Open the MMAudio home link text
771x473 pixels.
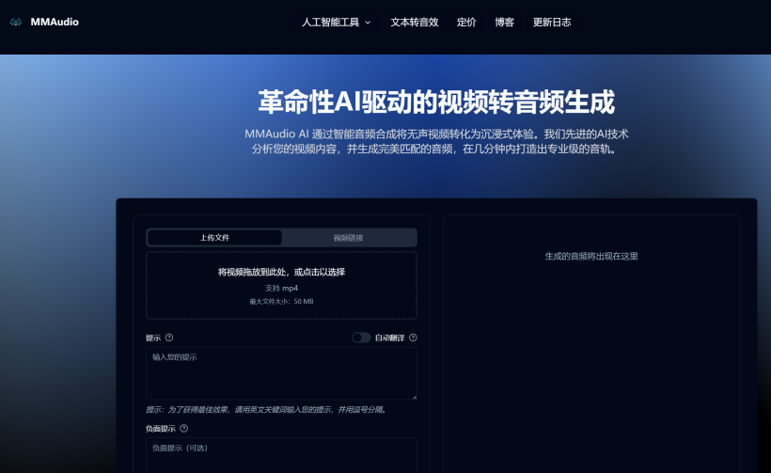coord(55,23)
